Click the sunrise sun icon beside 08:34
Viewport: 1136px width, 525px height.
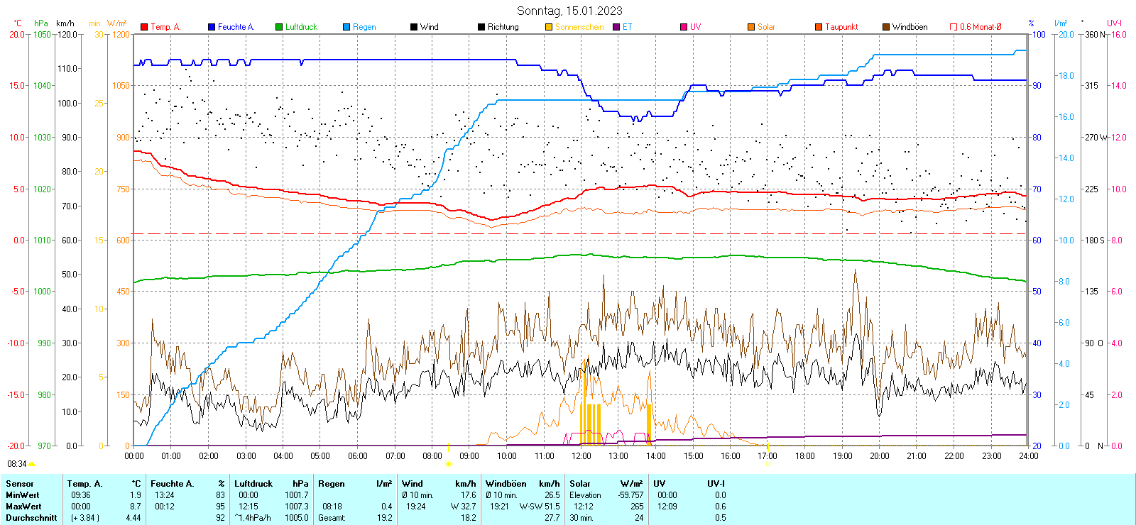[x=31, y=464]
